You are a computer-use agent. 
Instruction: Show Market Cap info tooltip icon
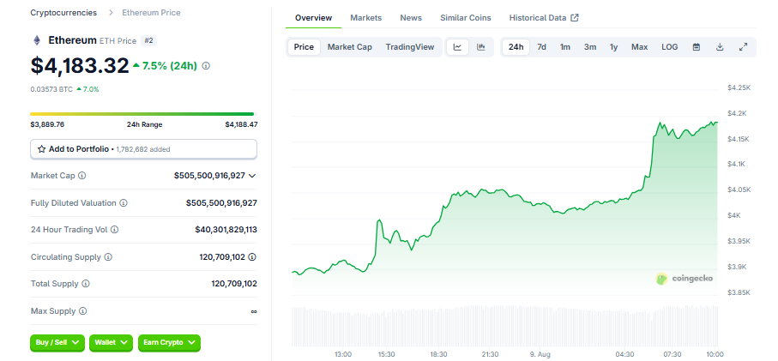click(x=82, y=176)
